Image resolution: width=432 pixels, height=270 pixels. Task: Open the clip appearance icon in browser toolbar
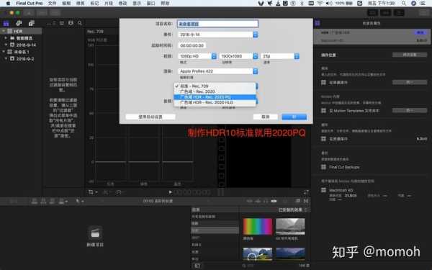click(x=71, y=23)
